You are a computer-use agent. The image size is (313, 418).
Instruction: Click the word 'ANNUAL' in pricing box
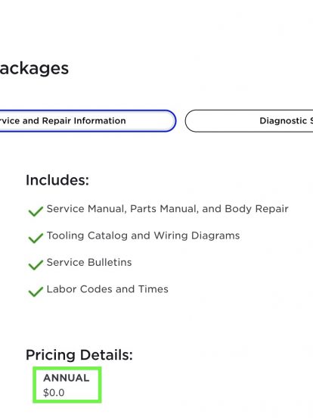point(67,378)
